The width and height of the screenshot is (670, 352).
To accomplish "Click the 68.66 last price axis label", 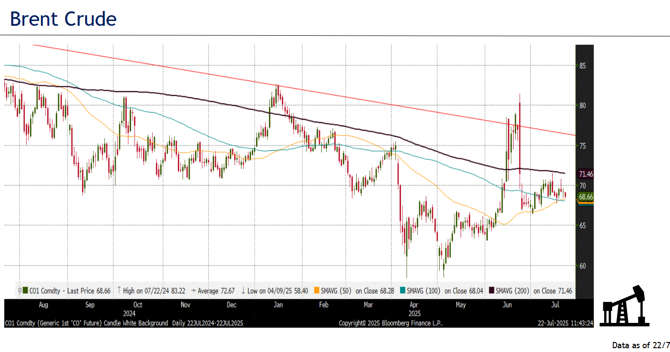I will [x=585, y=197].
